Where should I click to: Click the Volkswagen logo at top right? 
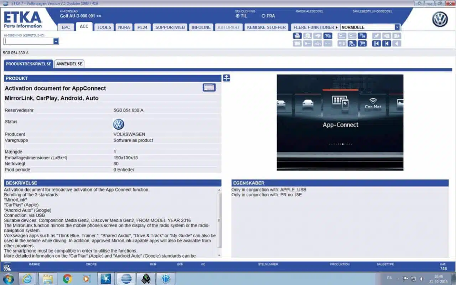point(440,19)
